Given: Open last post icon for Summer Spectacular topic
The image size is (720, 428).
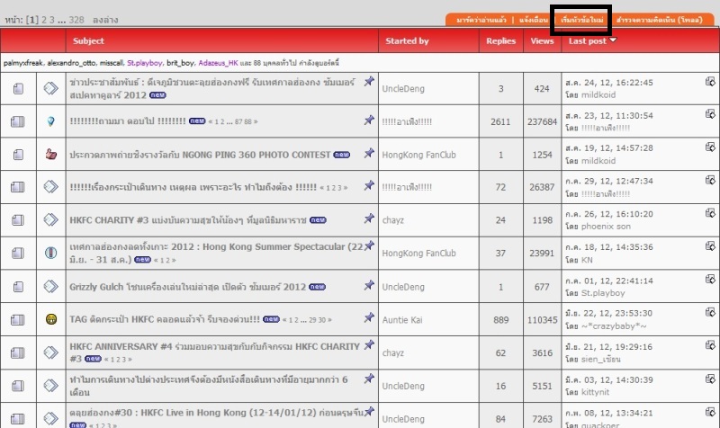Looking at the screenshot, I should click(x=710, y=245).
